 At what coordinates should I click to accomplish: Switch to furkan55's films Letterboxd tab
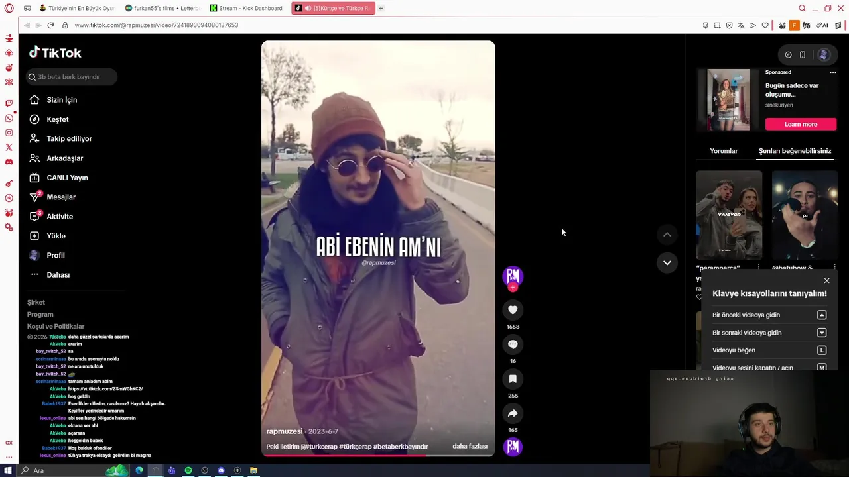(x=162, y=8)
